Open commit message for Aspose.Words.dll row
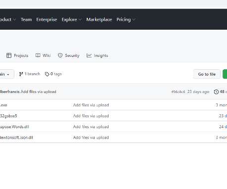The width and height of the screenshot is (227, 189). point(91,127)
